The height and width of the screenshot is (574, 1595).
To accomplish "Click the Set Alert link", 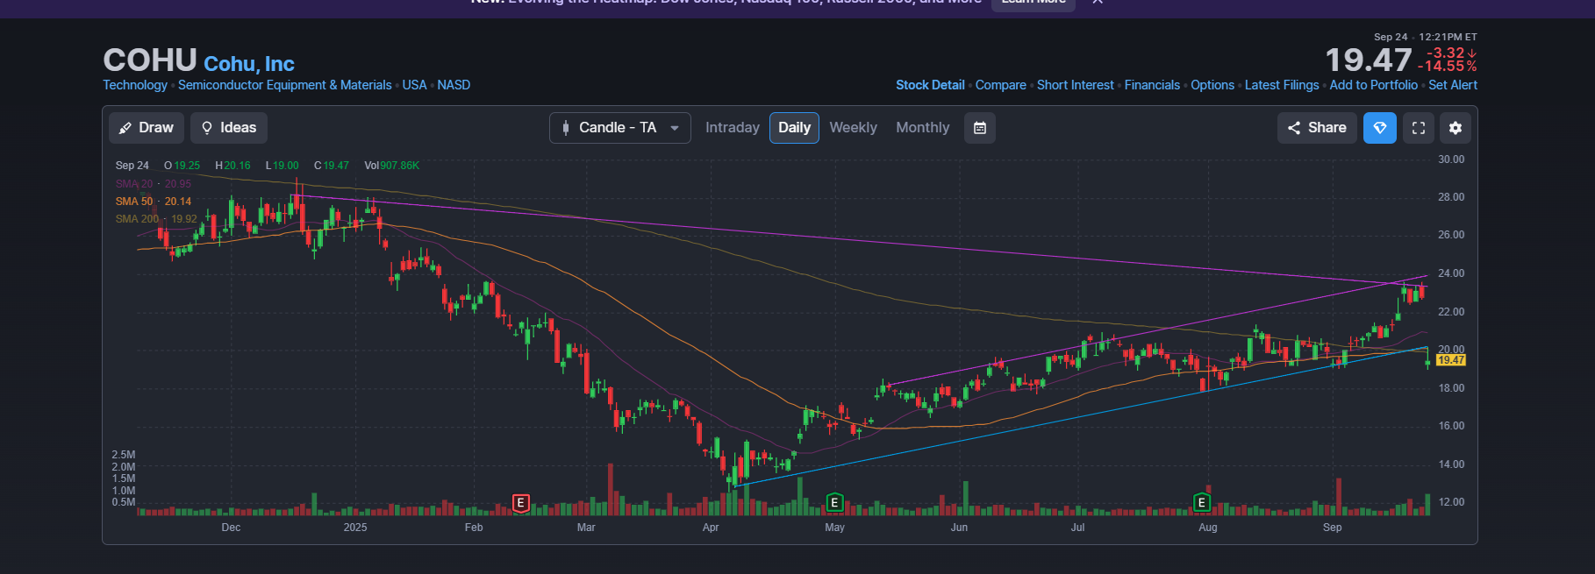I will click(x=1452, y=85).
